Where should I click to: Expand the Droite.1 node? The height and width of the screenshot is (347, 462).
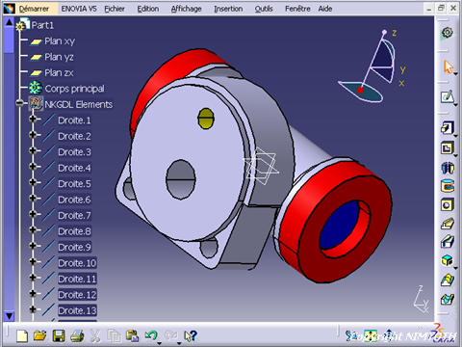tap(33, 120)
